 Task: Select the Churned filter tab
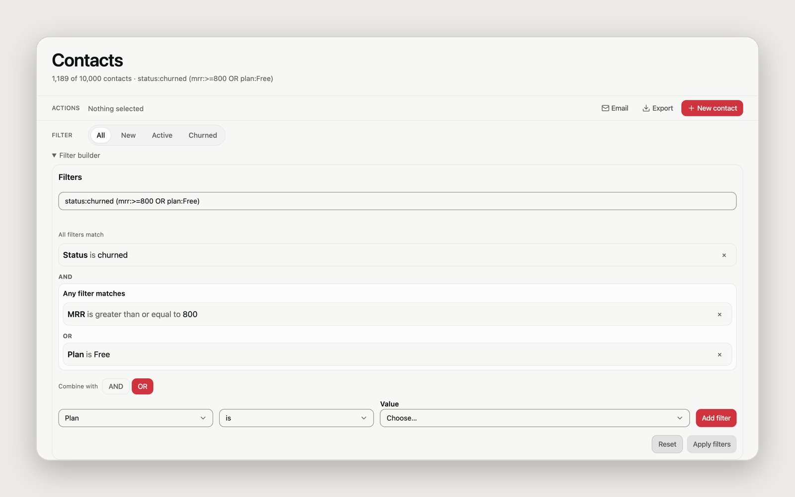tap(203, 135)
